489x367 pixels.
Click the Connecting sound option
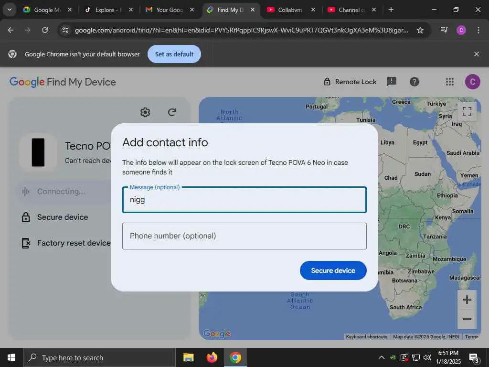(65, 191)
